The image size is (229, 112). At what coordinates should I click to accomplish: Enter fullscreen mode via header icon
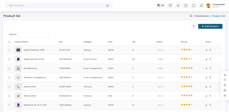tap(193, 6)
